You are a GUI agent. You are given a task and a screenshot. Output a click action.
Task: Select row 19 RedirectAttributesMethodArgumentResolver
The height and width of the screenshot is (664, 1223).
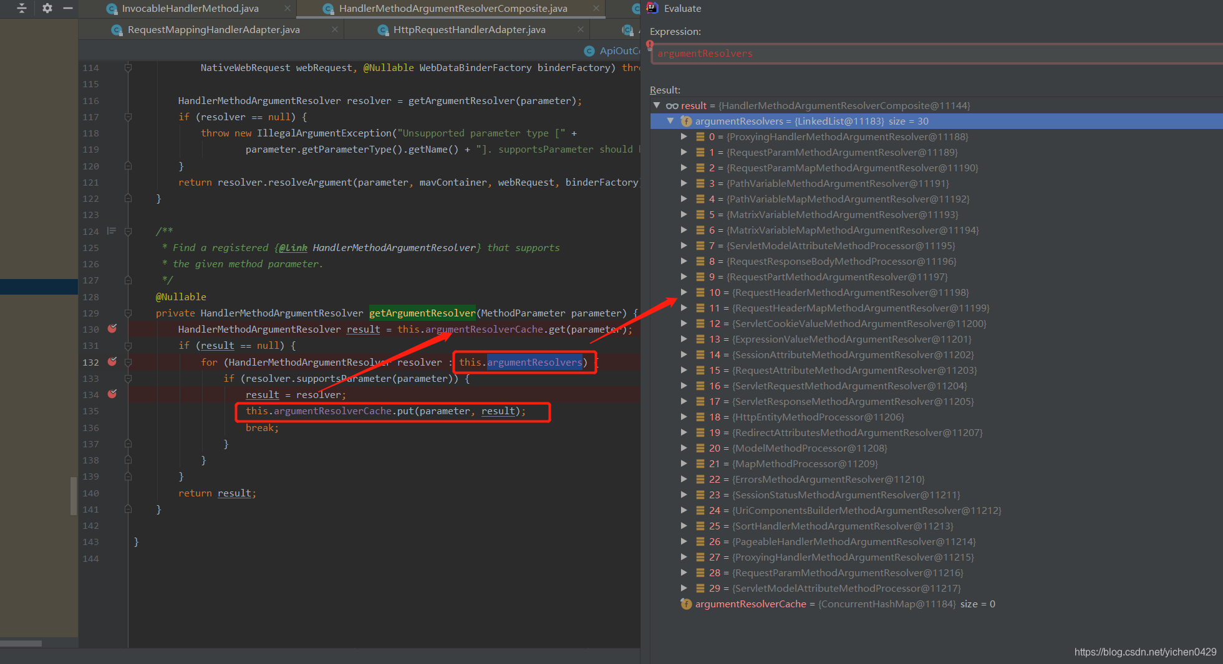tap(935, 432)
